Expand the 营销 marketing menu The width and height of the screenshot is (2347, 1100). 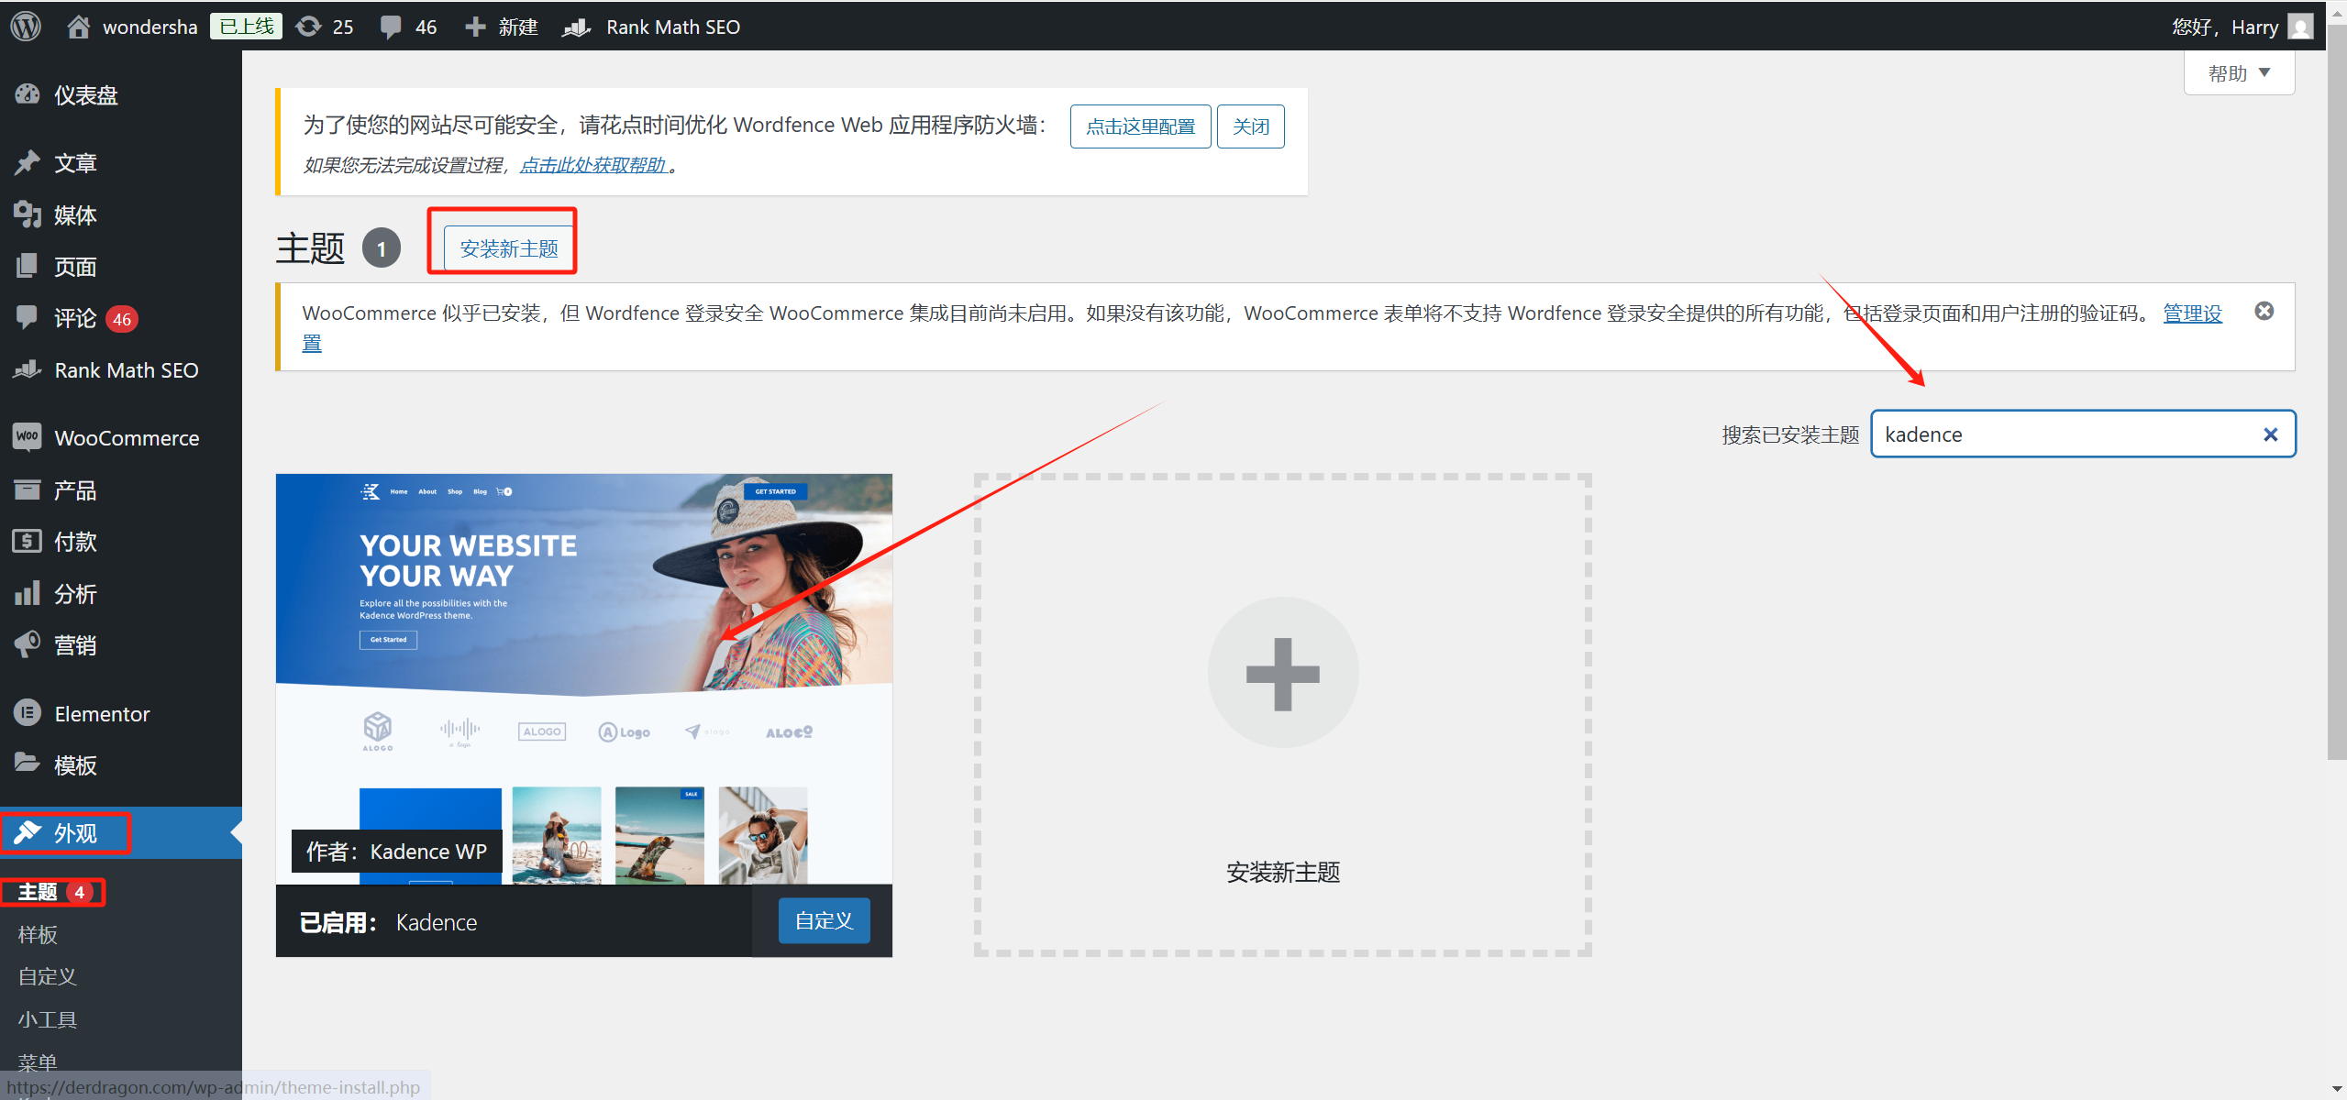28,644
